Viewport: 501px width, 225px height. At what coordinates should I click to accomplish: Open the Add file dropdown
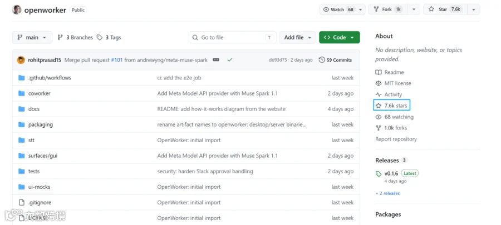click(298, 37)
